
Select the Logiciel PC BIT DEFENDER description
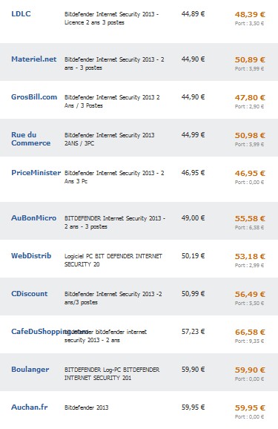(x=113, y=261)
